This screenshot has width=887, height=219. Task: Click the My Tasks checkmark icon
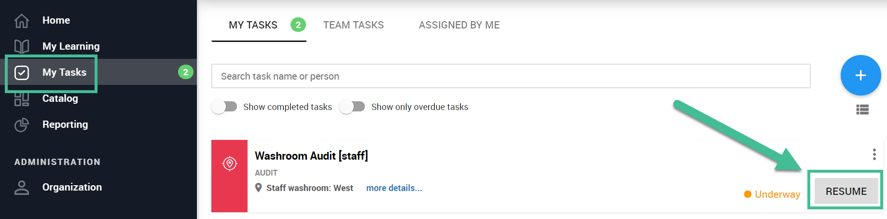pyautogui.click(x=22, y=72)
